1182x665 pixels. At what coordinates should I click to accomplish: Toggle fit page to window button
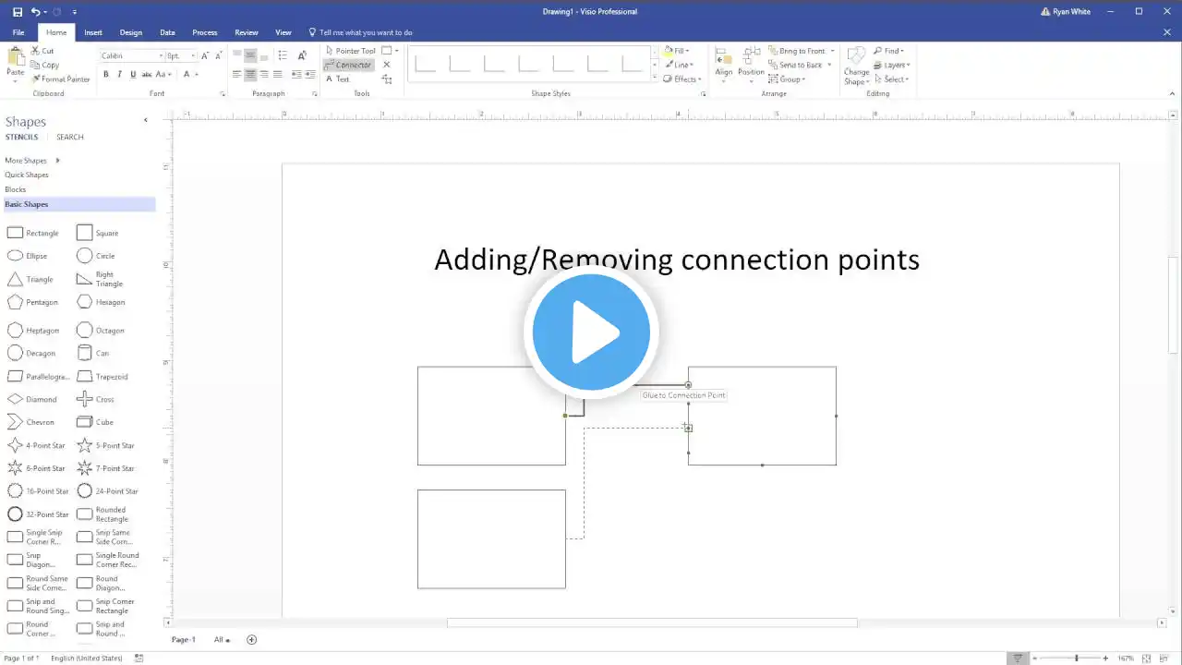[x=1145, y=659]
